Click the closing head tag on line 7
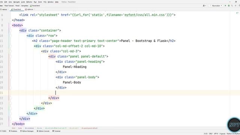Image resolution: width=240 pixels, height=135 pixels. coord(18,20)
